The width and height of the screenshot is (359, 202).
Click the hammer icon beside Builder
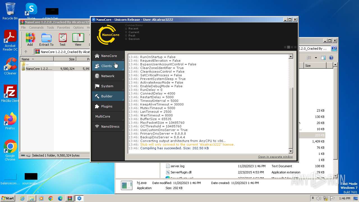pos(97,96)
